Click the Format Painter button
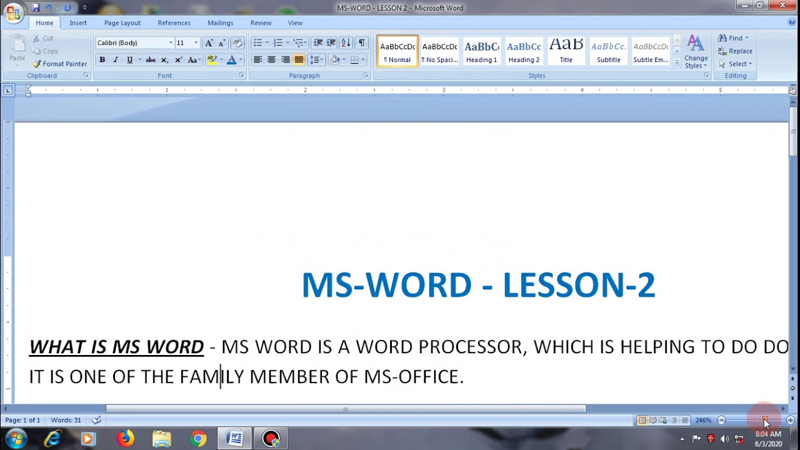The width and height of the screenshot is (800, 450). click(x=59, y=64)
